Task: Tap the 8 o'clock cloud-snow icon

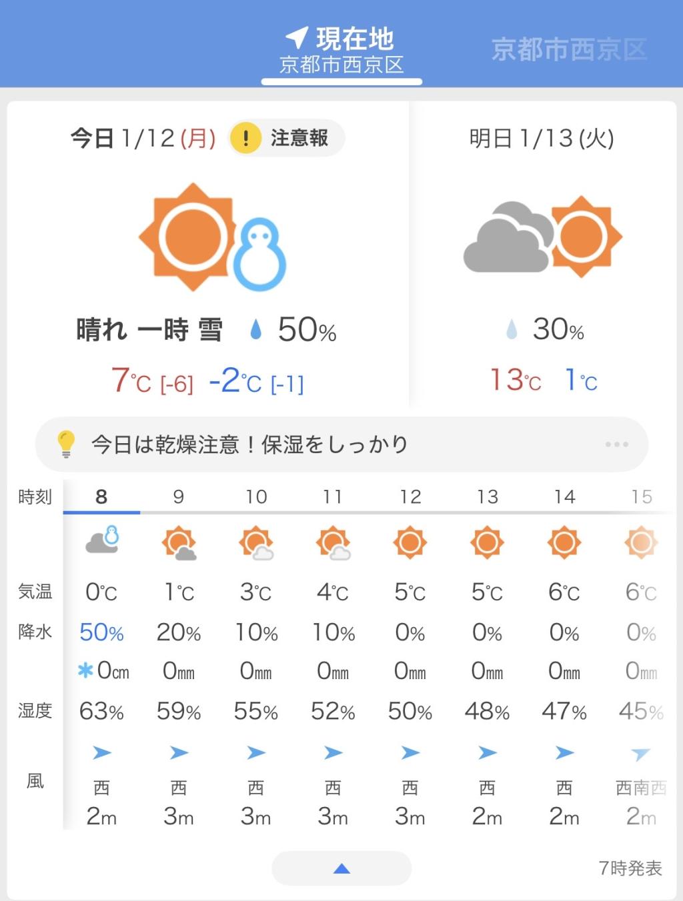Action: (102, 540)
